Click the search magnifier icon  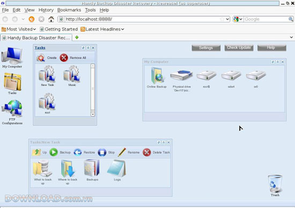coord(291,19)
